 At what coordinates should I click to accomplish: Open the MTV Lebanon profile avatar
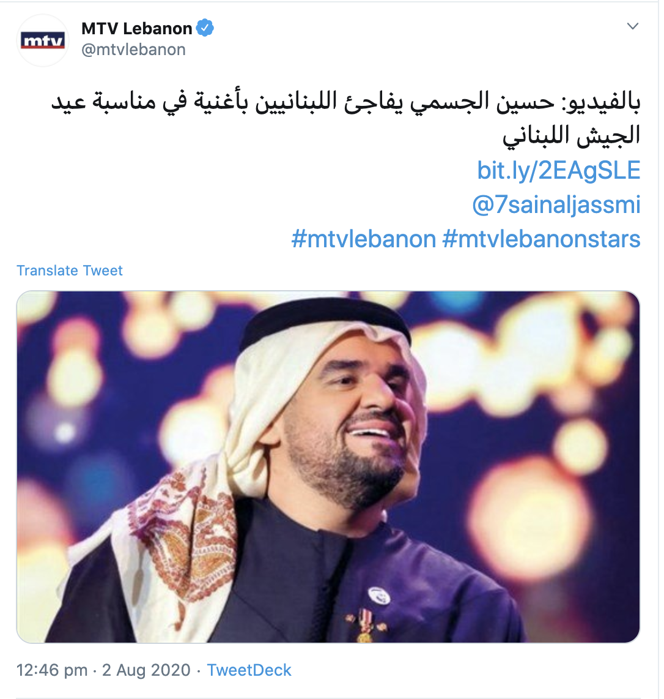pos(43,40)
